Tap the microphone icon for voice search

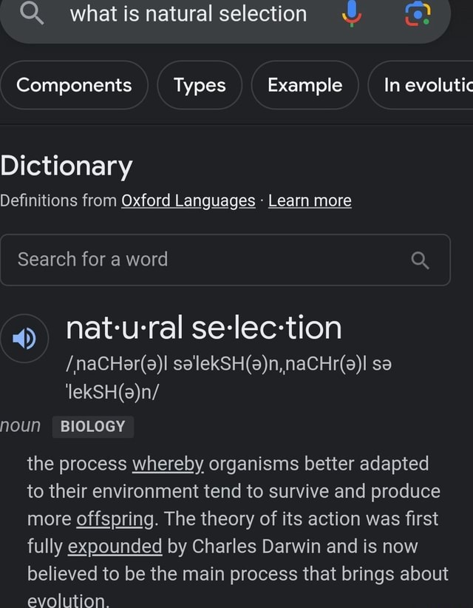click(x=352, y=14)
